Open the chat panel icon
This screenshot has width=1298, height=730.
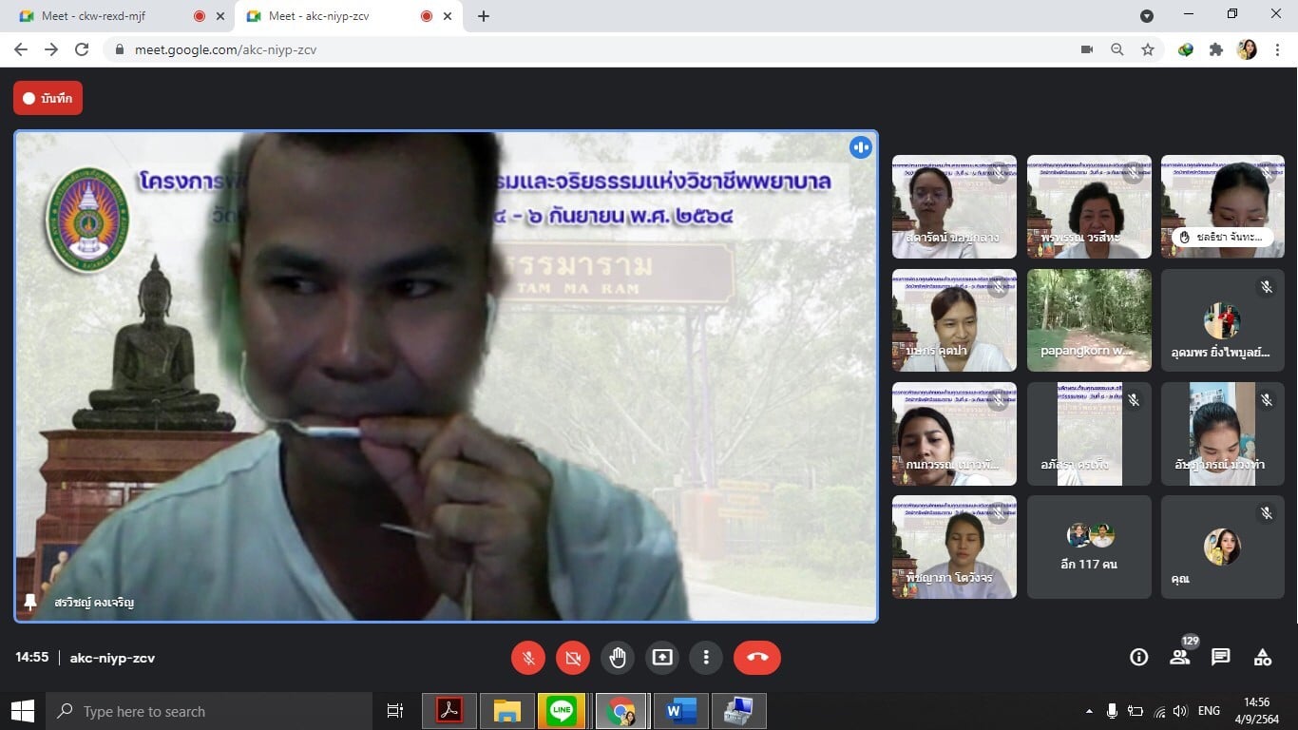click(x=1221, y=658)
